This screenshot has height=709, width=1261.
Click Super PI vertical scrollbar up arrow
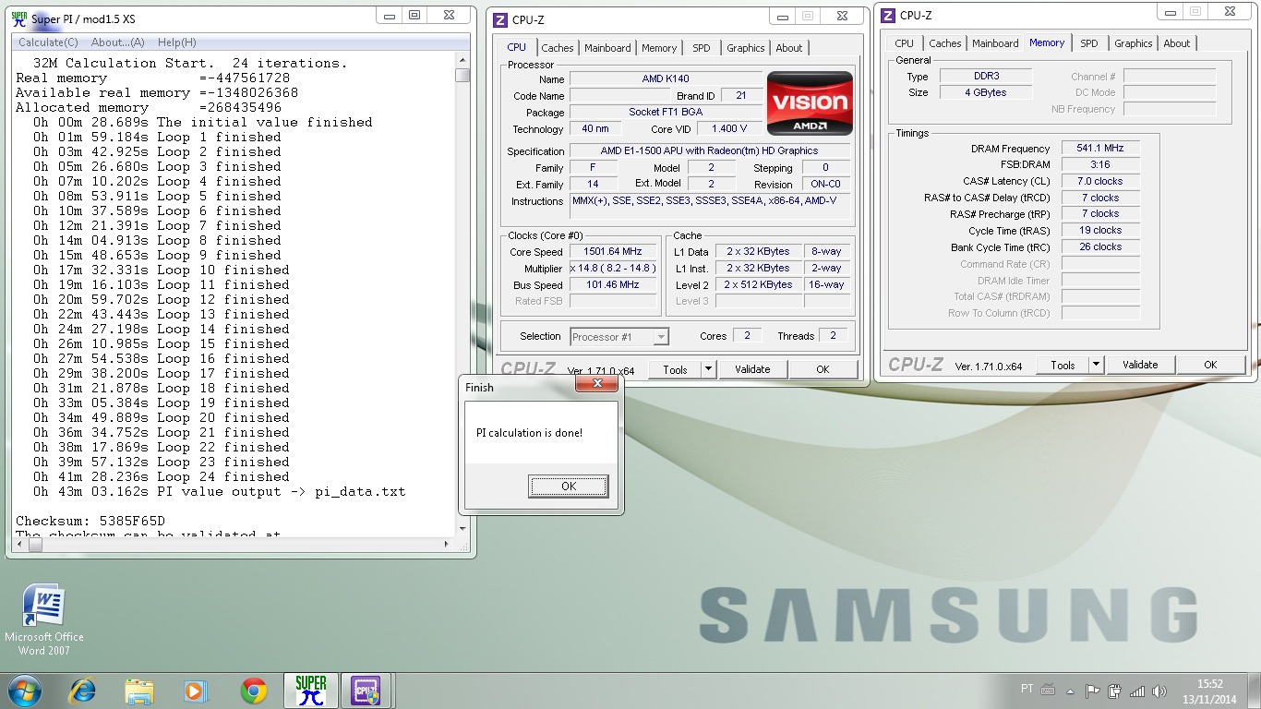[x=462, y=61]
